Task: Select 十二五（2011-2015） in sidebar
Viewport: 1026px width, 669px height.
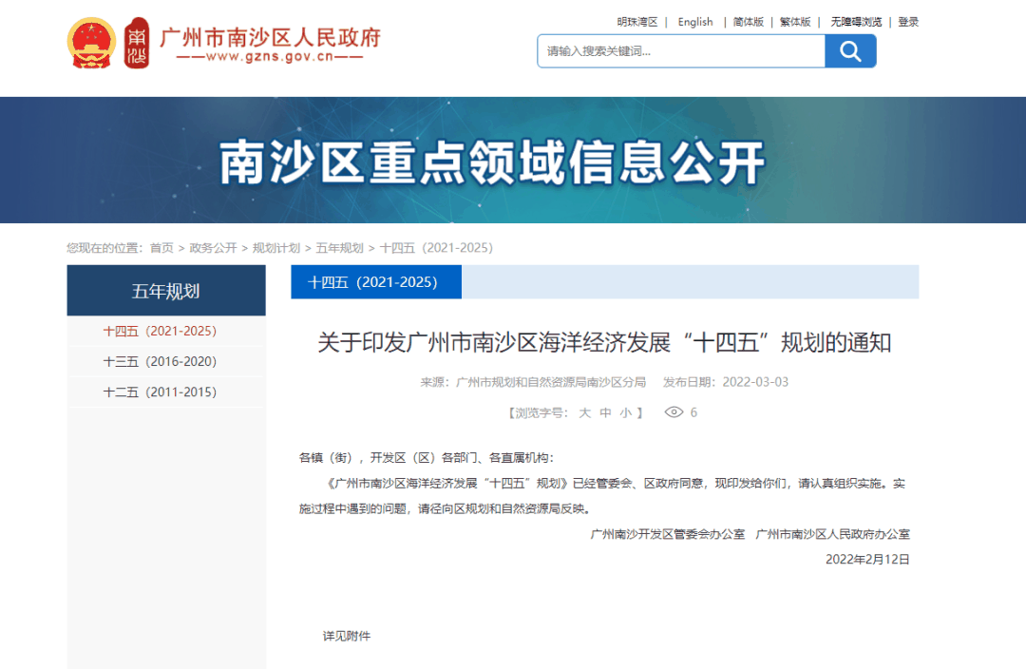Action: [x=160, y=392]
